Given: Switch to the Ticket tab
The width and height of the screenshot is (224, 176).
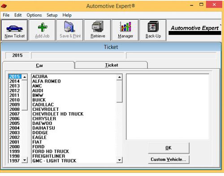Looking at the screenshot, I should click(x=111, y=65).
